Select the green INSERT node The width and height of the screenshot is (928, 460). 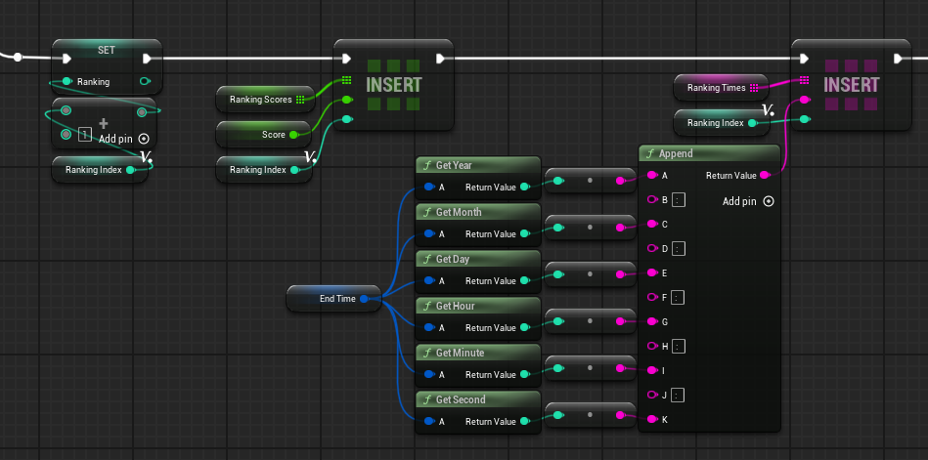393,85
